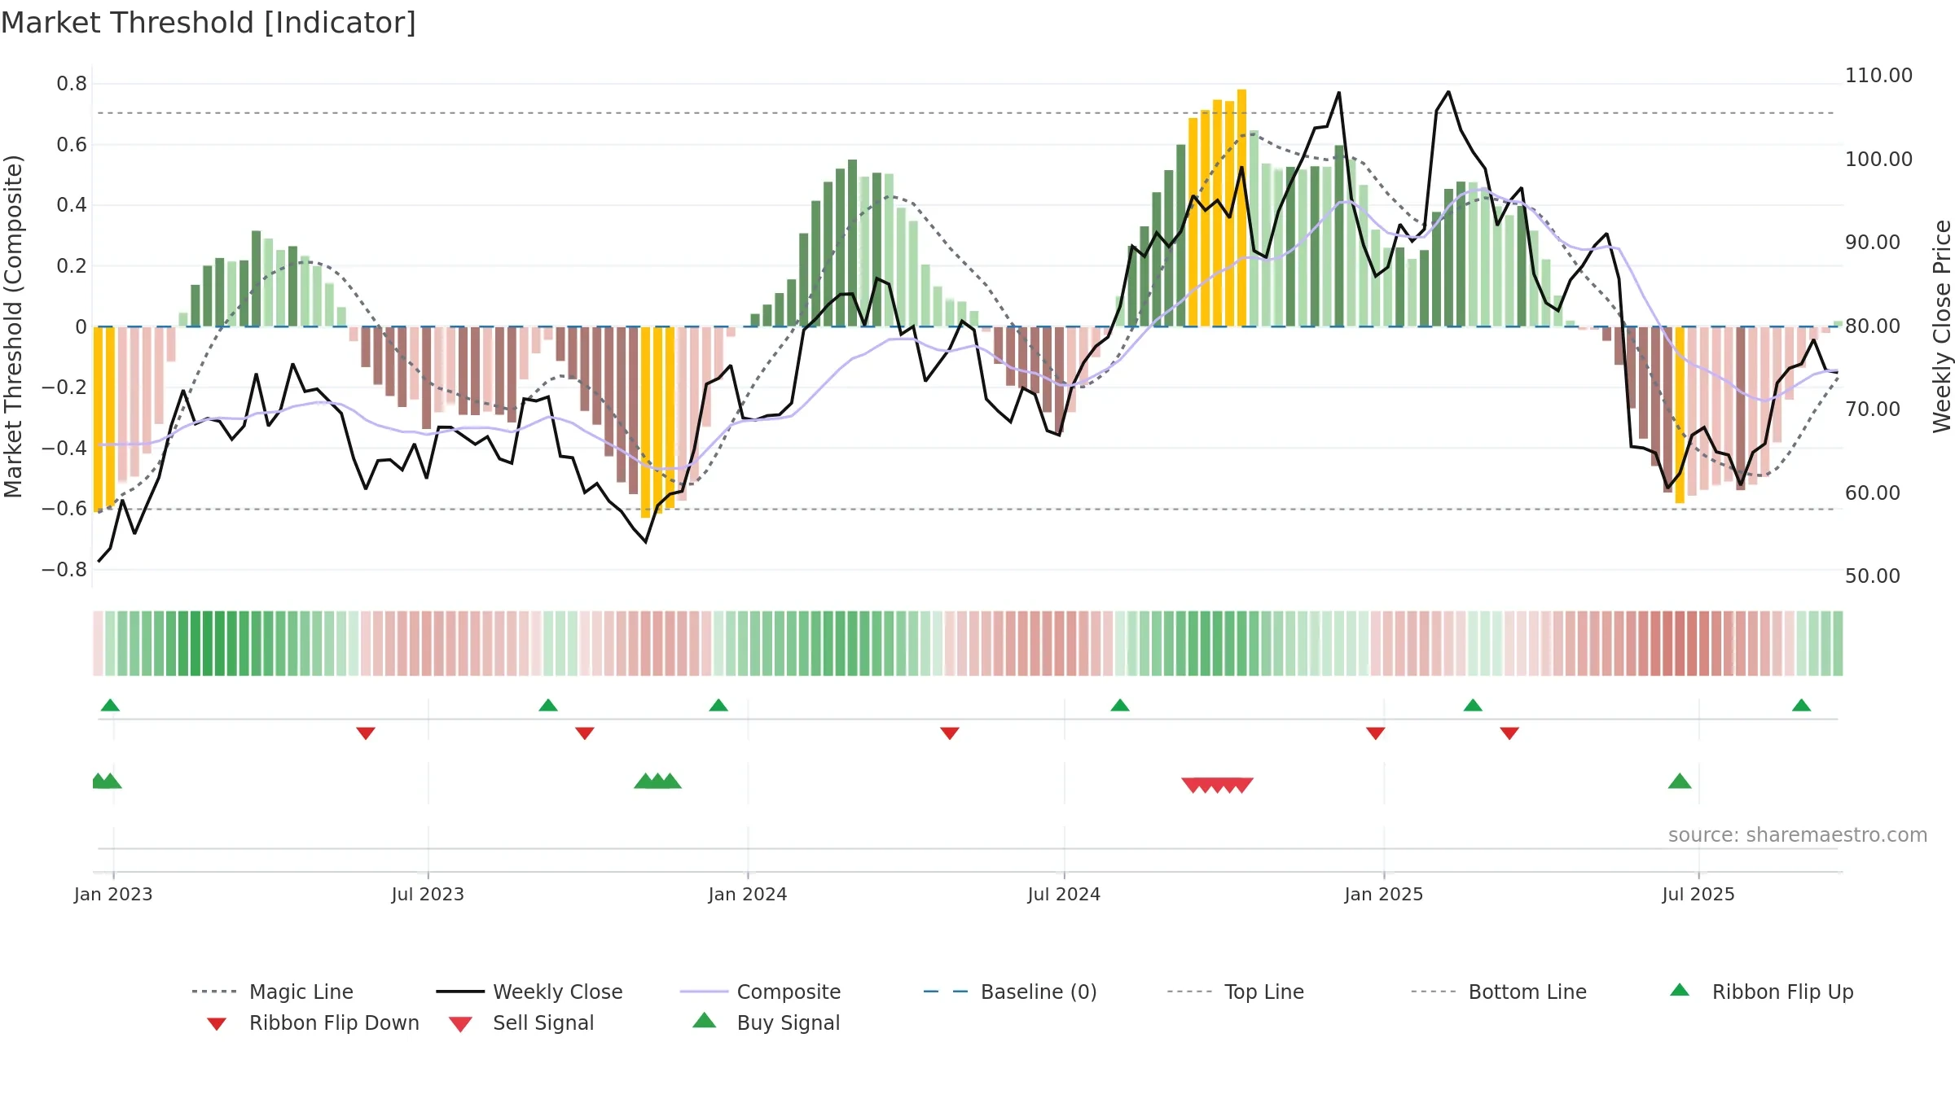Click the −0.8 left axis tick label
The height and width of the screenshot is (1099, 1955).
[64, 570]
